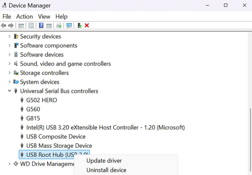Open the View menu

[x=44, y=17]
